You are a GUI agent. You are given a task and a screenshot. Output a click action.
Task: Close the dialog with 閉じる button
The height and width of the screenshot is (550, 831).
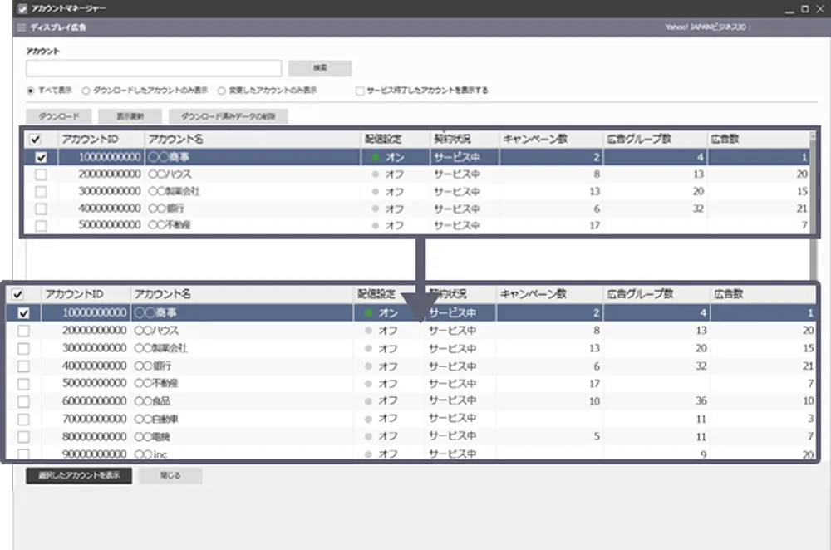point(170,476)
